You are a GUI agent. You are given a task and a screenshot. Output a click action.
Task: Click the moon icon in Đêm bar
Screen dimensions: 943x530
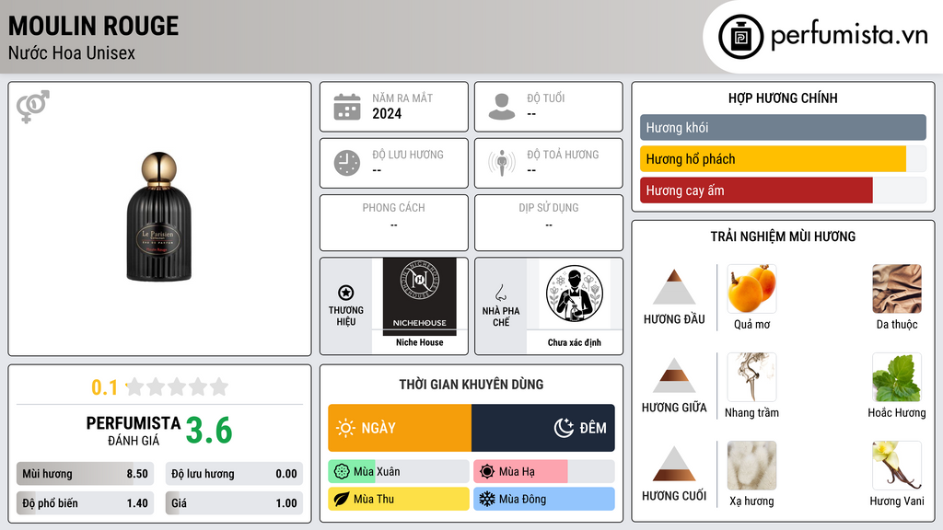click(x=564, y=428)
